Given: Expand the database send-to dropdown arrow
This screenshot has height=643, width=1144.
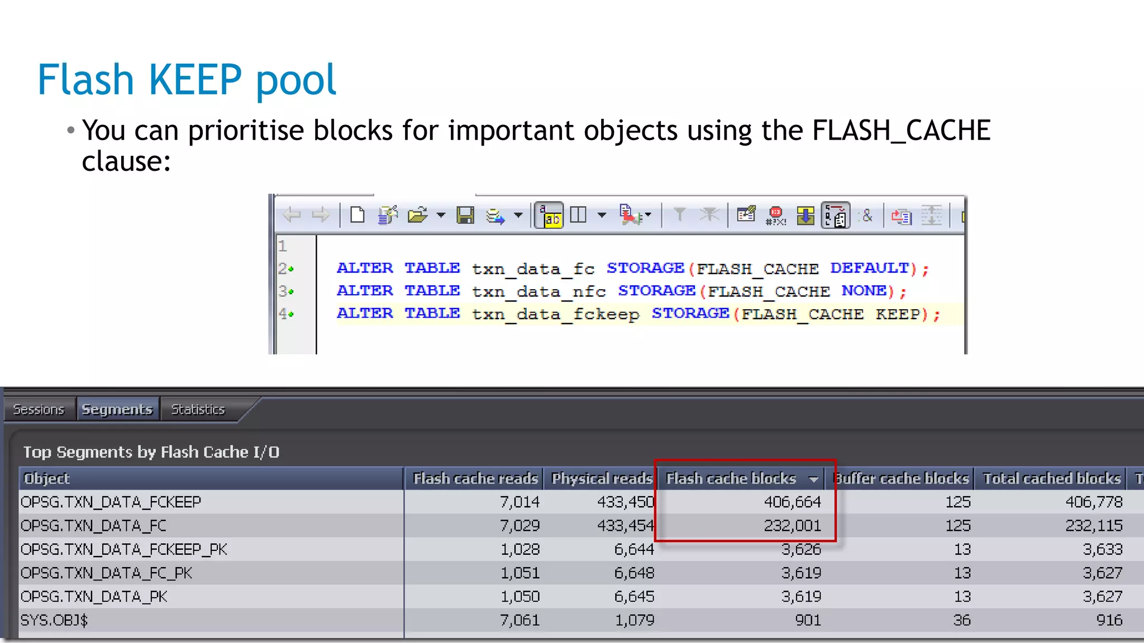Looking at the screenshot, I should (x=518, y=215).
